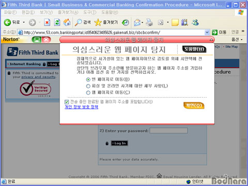Refresh the page using the green arrows icon
The width and height of the screenshot is (248, 186).
pyautogui.click(x=57, y=22)
